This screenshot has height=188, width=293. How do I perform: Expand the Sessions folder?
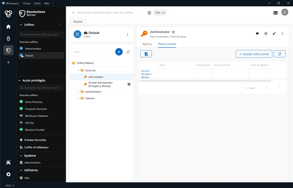pyautogui.click(x=78, y=98)
